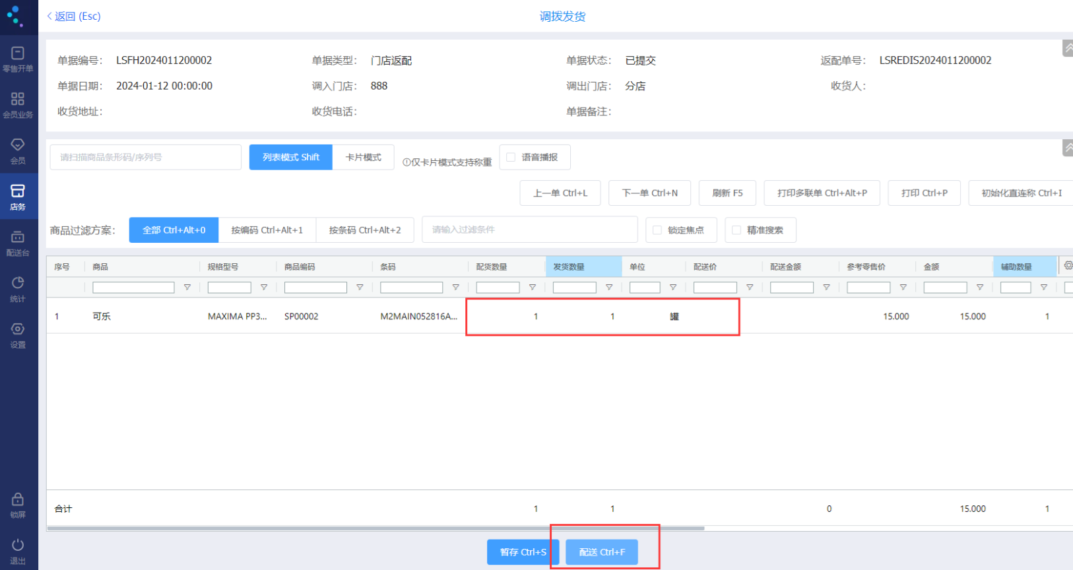Click order number LSFH2024011200002
Viewport: 1073px width, 570px height.
(164, 60)
